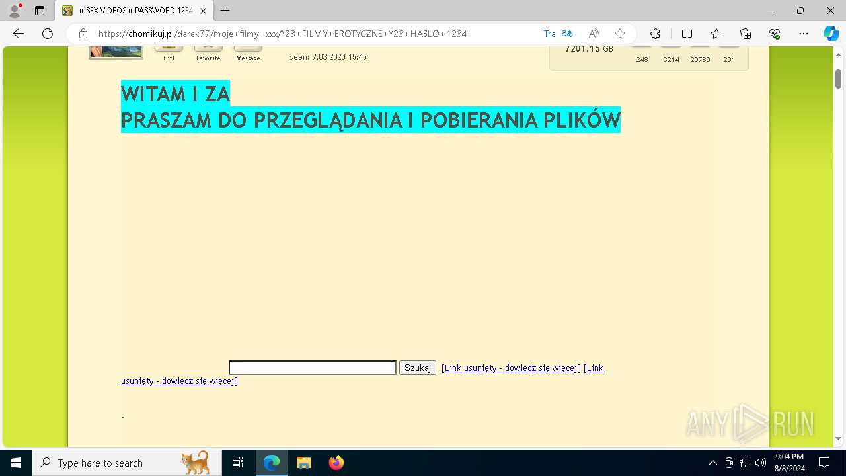This screenshot has width=846, height=476.
Task: Toggle split screen view
Action: [687, 34]
